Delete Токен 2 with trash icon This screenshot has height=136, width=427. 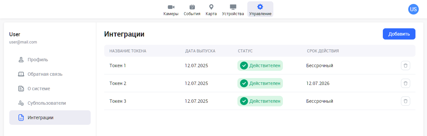coord(405,83)
